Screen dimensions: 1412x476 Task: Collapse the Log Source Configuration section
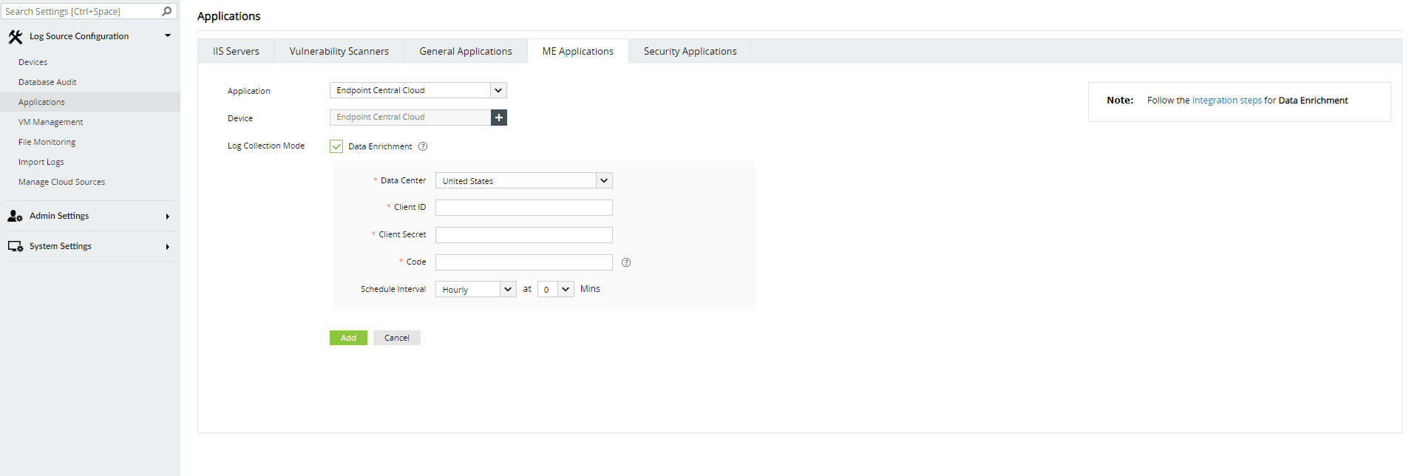click(168, 35)
